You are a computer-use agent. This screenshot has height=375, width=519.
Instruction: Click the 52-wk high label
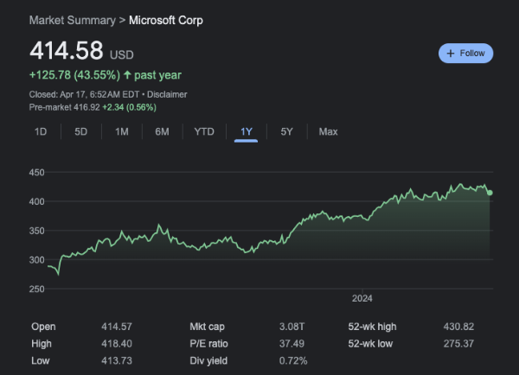[x=372, y=327]
